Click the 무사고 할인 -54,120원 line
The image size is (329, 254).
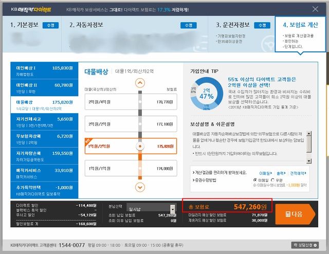(x=56, y=215)
